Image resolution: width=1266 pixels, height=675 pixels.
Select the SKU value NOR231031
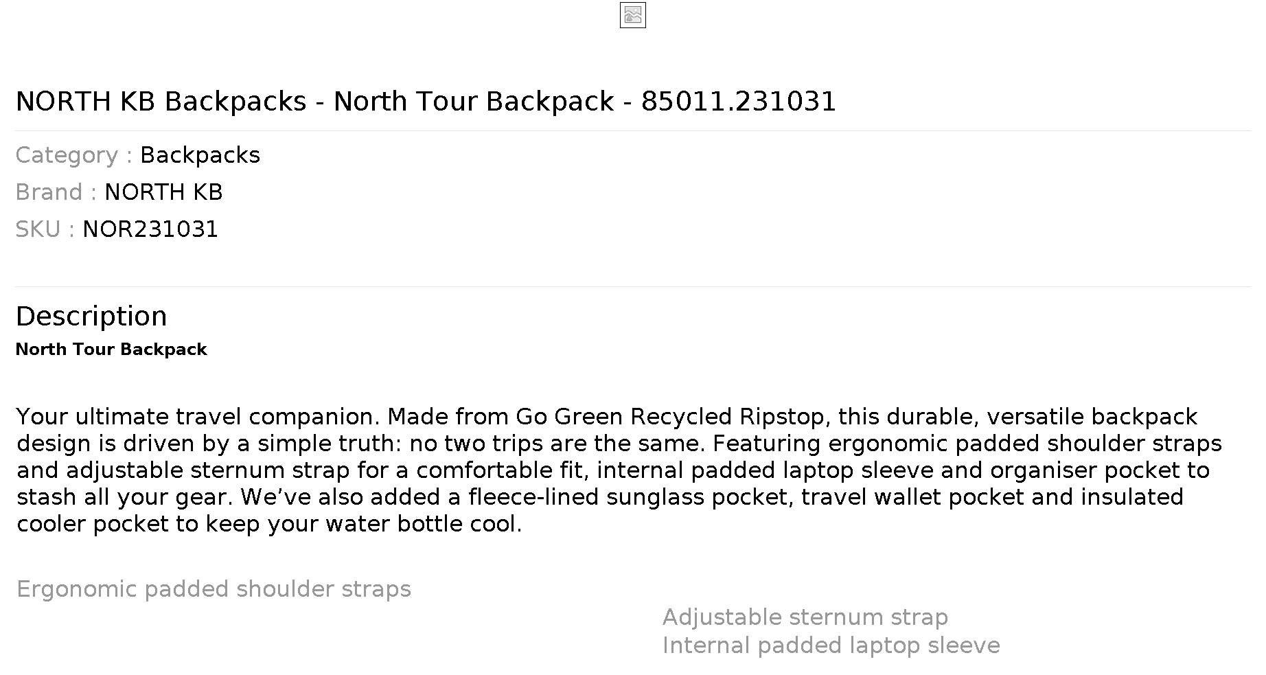[x=150, y=229]
